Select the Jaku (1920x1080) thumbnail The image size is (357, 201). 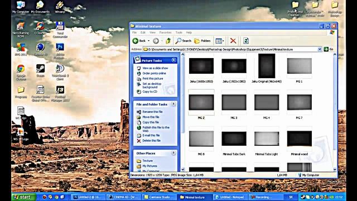tap(234, 66)
